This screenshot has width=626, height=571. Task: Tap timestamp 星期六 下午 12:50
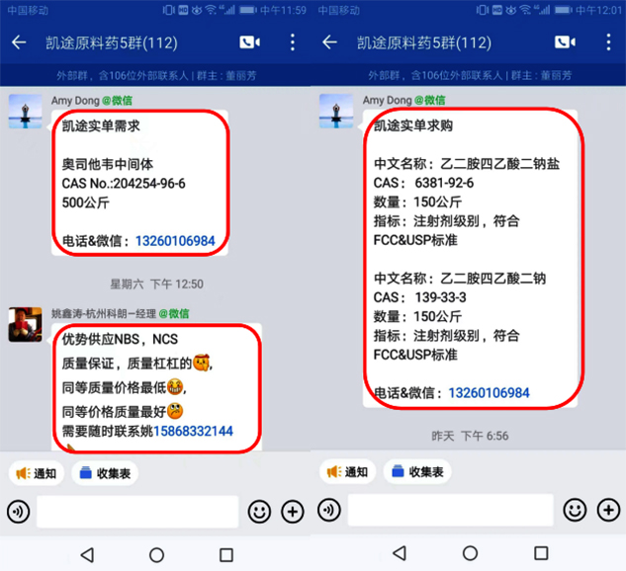coord(156,284)
